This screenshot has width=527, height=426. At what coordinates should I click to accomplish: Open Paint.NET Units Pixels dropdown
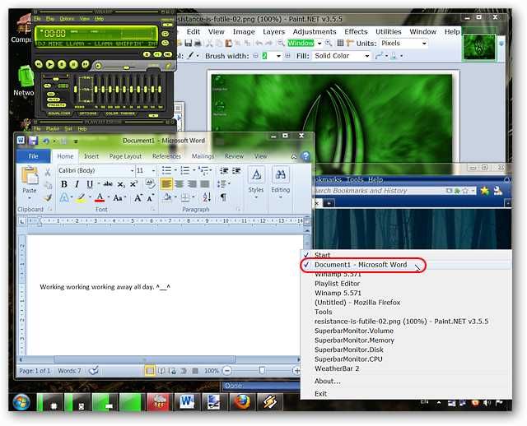pyautogui.click(x=424, y=44)
